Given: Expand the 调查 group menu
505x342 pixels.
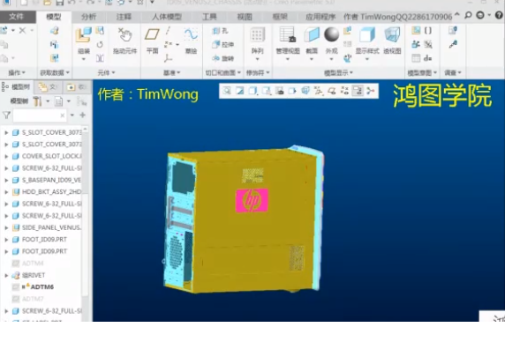Looking at the screenshot, I should 453,73.
